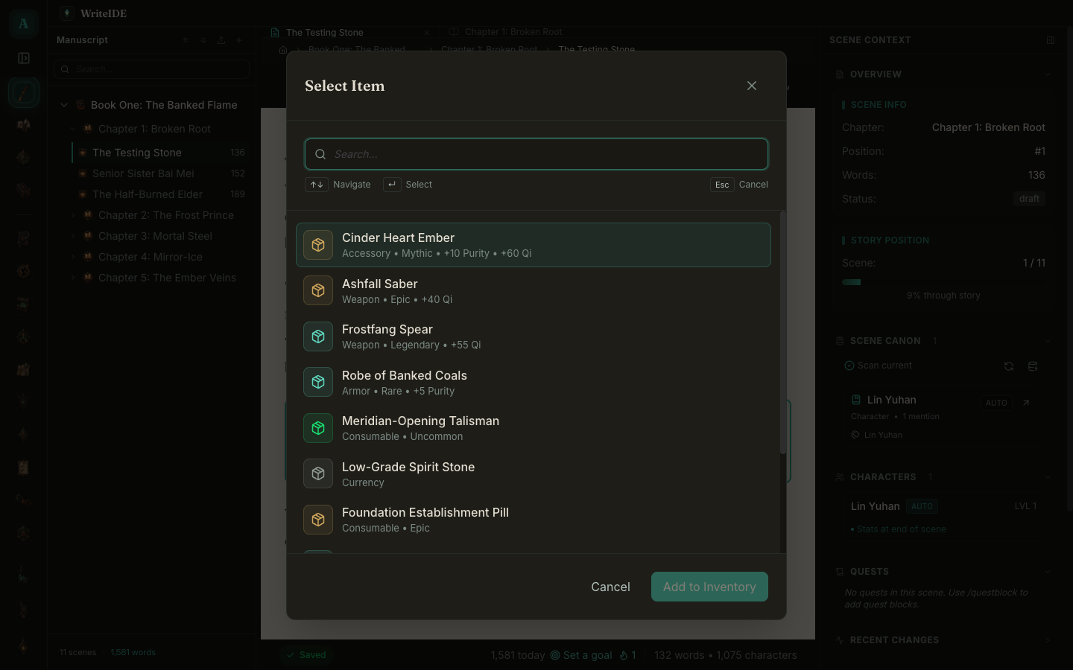Click the 1,581 words manuscript total
Image resolution: width=1073 pixels, height=670 pixels.
point(133,652)
